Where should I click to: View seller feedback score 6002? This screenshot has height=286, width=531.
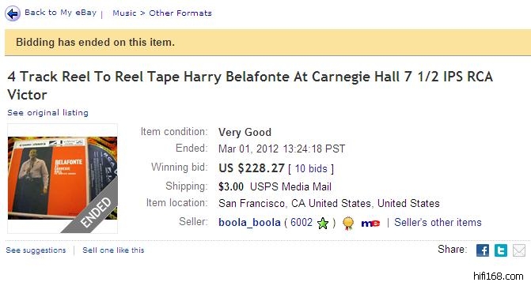[302, 223]
